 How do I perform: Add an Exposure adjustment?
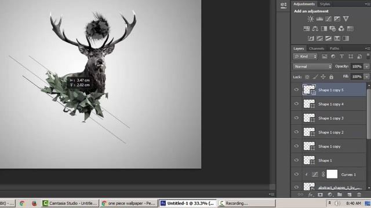pos(337,19)
